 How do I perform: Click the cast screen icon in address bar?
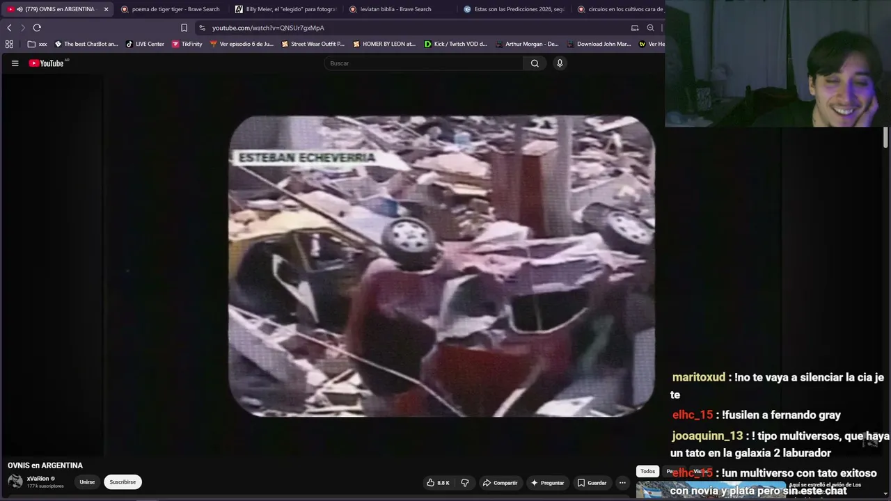[x=635, y=28]
